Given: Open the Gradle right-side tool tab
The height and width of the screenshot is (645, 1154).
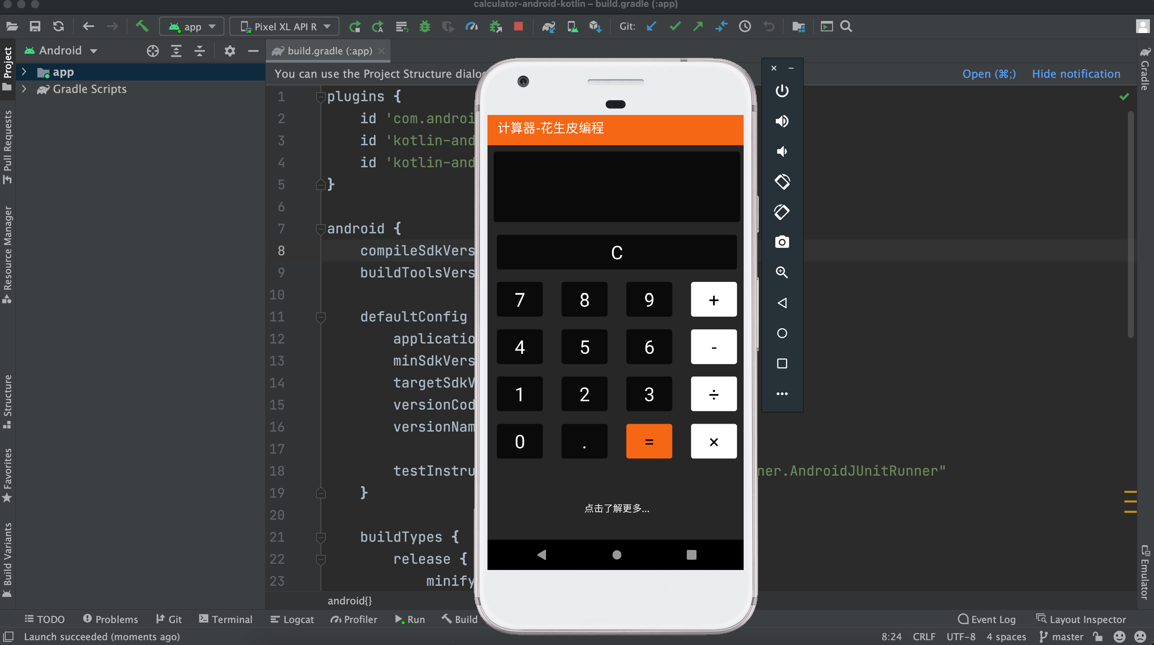Looking at the screenshot, I should (1145, 68).
